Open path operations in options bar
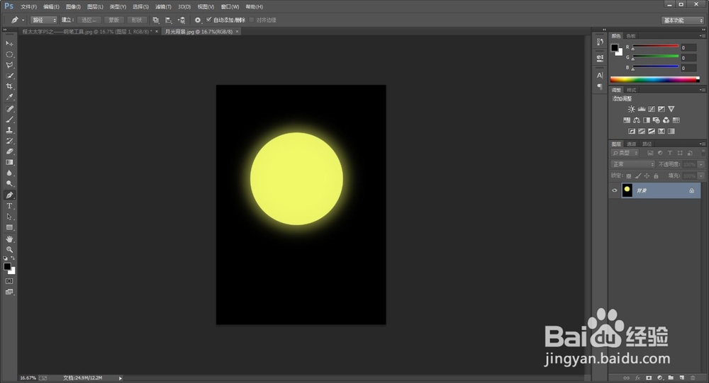Viewport: 709px width, 383px height. (155, 20)
